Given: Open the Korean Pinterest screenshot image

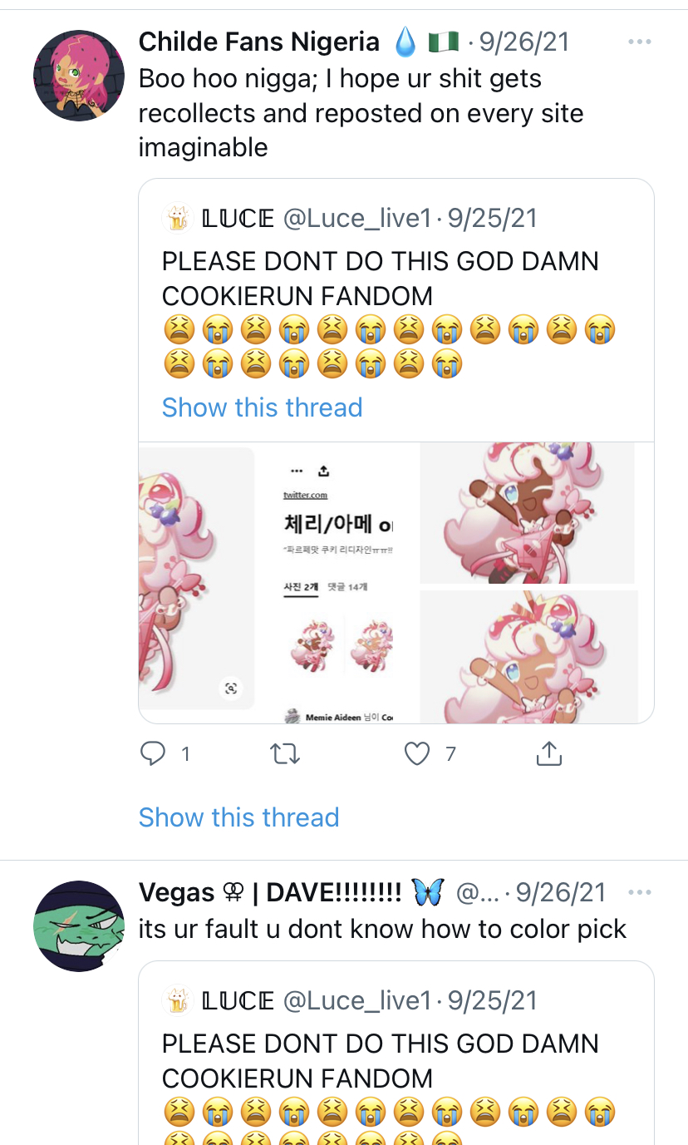Looking at the screenshot, I should 339,583.
